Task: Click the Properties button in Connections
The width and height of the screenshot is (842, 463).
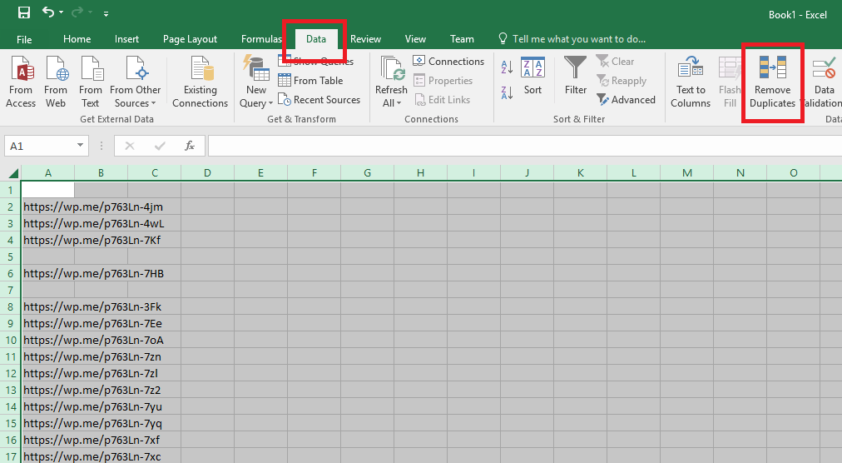Action: (443, 81)
